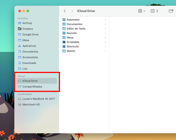
Task: Click the iCloud Drive cloud icon
Action: (x=20, y=81)
